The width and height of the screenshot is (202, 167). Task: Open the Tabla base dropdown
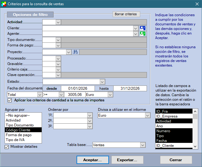pyautogui.click(x=142, y=145)
